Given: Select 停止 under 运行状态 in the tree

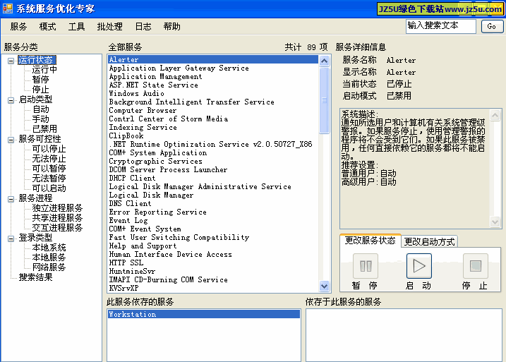Looking at the screenshot, I should (x=41, y=90).
